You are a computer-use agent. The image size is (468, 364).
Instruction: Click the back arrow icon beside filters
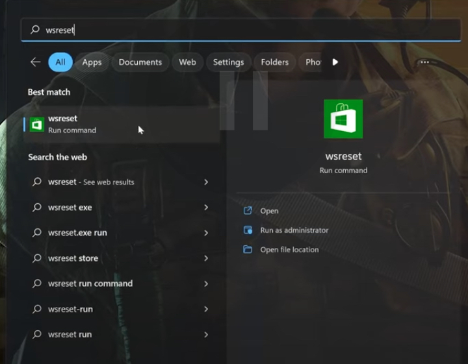[35, 62]
